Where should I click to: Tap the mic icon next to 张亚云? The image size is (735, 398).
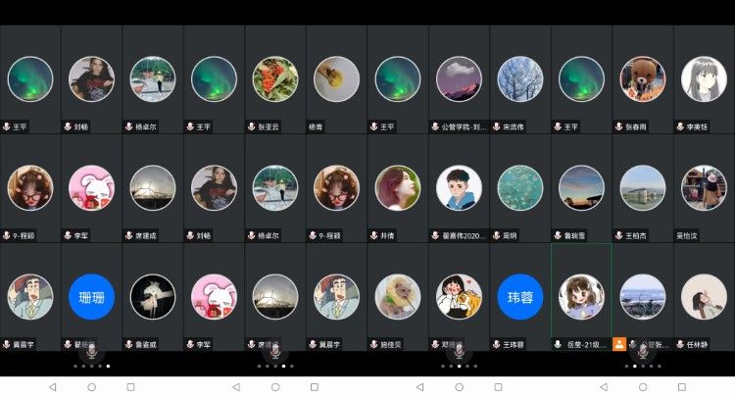pos(251,126)
